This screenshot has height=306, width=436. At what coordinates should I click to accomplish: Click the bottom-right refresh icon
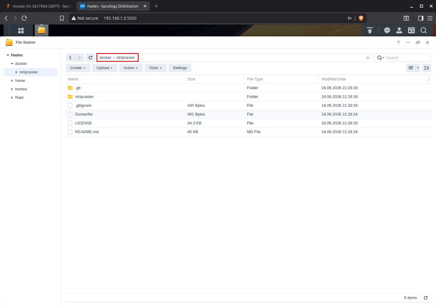coord(426,298)
